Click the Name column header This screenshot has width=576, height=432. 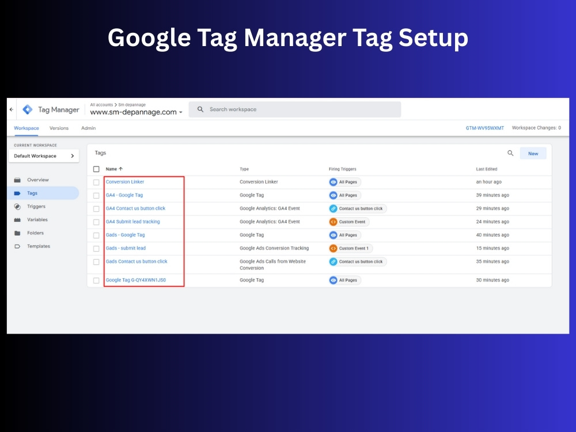click(111, 169)
